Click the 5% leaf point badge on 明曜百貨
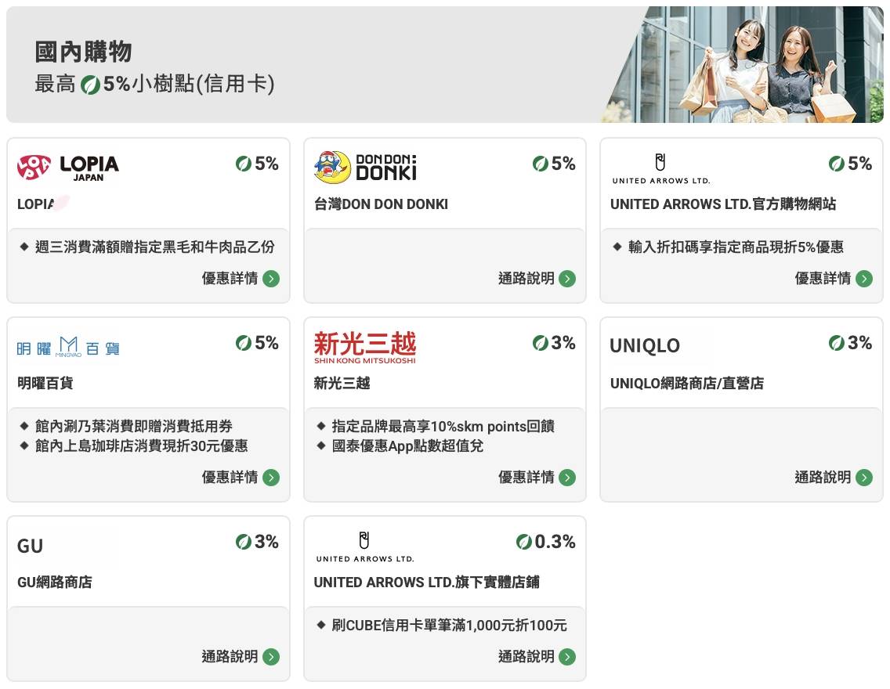The image size is (890, 689). tap(257, 343)
